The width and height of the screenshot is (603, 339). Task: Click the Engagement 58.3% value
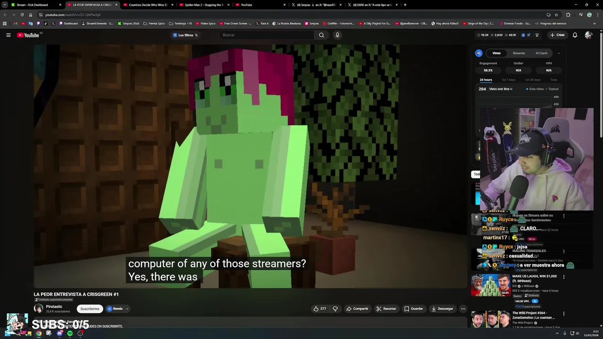488,70
